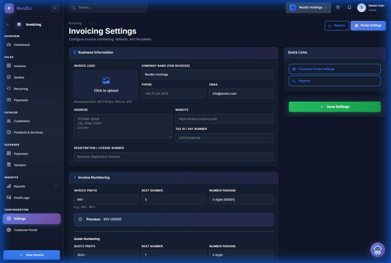Open Customer Portal Settings quick link

pos(334,69)
